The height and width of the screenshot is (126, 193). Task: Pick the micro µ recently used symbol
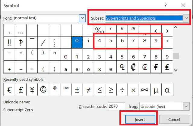(x=156, y=90)
